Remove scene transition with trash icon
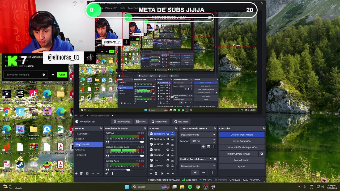 click(209, 147)
